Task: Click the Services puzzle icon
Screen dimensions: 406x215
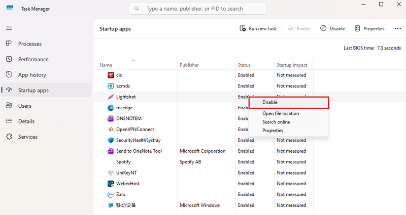Action: (x=9, y=137)
